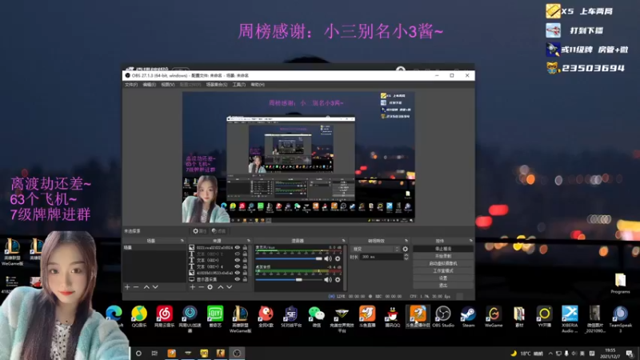Select Steam desktop shortcut
Image resolution: width=640 pixels, height=360 pixels.
pyautogui.click(x=468, y=317)
